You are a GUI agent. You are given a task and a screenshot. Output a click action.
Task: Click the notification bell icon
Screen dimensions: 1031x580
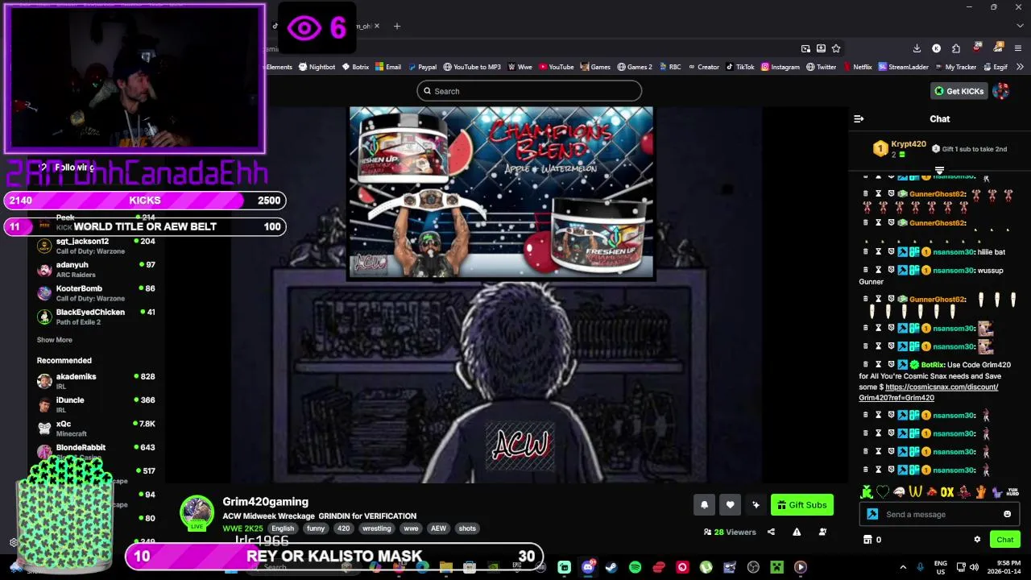[704, 505]
